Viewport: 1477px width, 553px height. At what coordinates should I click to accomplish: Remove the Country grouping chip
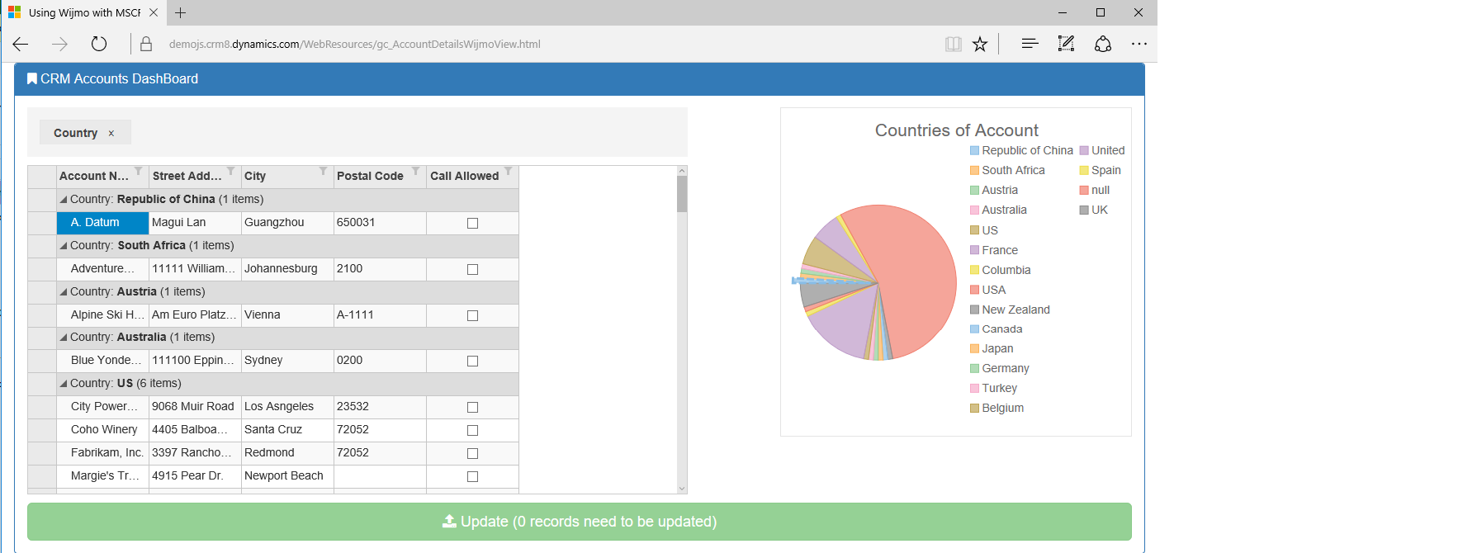(x=111, y=133)
